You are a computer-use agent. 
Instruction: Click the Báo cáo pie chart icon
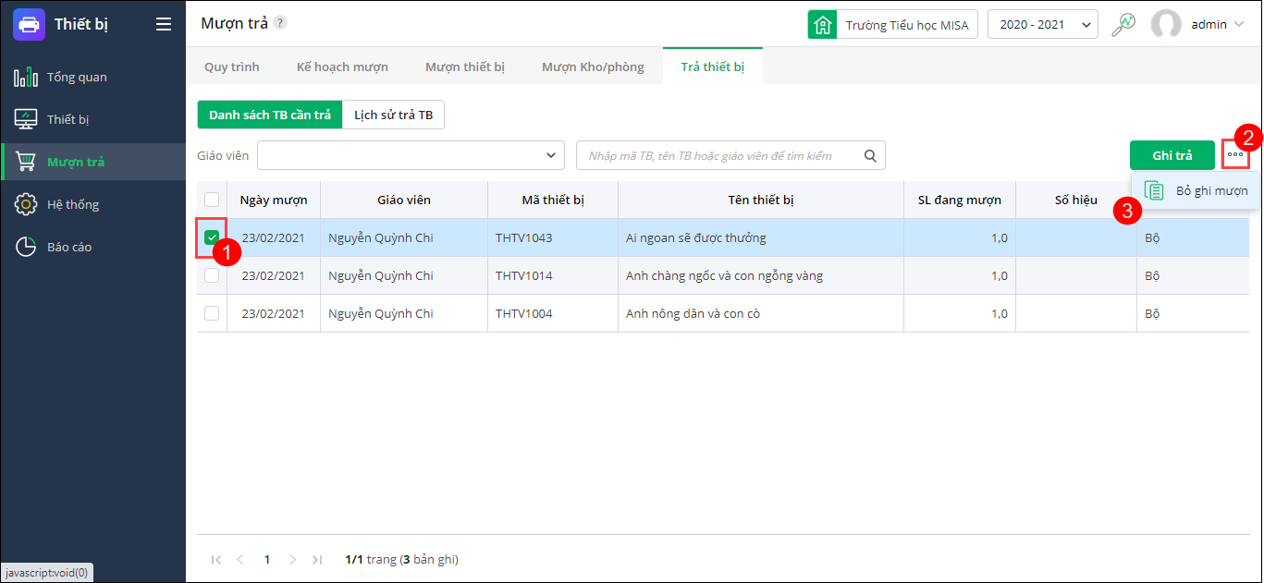point(26,247)
